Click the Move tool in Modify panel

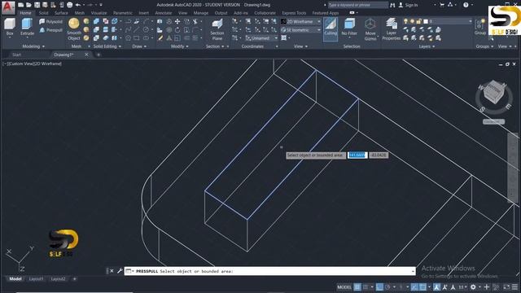177,22
